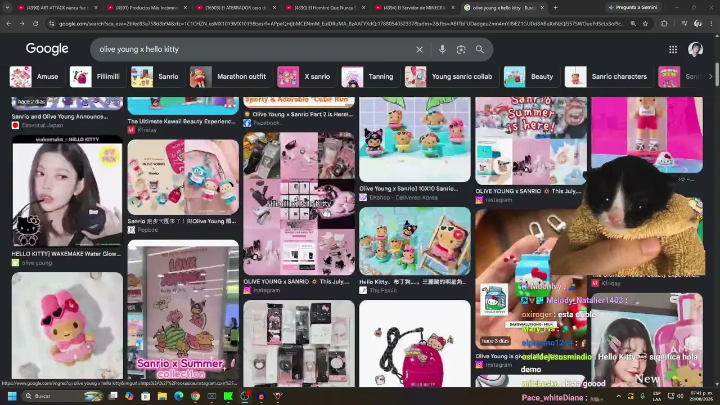This screenshot has height=405, width=720.
Task: Open the OBS Studio taskbar icon
Action: [x=245, y=396]
